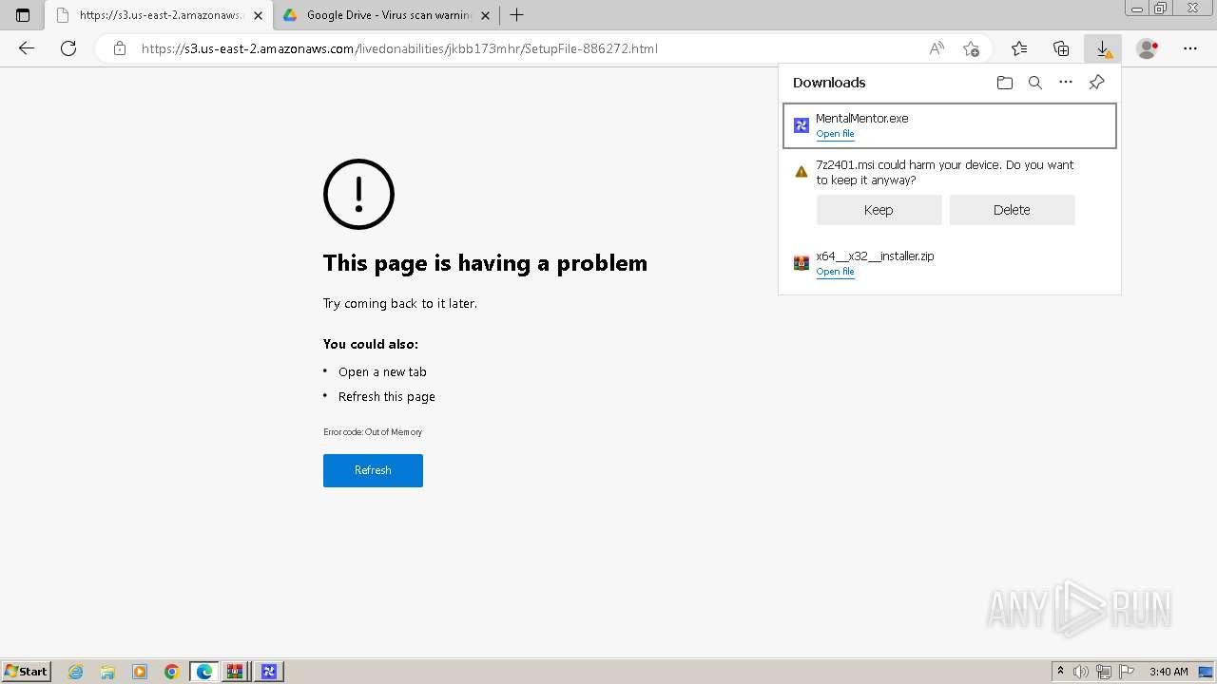Open the Windows Start menu

pos(27,672)
